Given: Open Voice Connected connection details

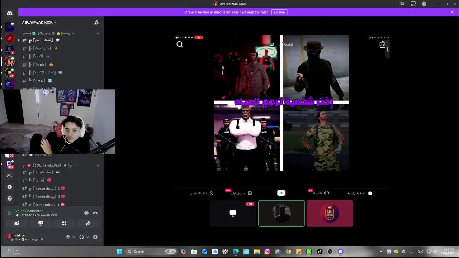Looking at the screenshot, I should [x=29, y=211].
